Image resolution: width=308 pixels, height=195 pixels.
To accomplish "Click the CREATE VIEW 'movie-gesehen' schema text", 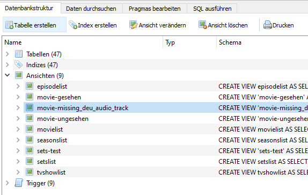I will [263, 97].
